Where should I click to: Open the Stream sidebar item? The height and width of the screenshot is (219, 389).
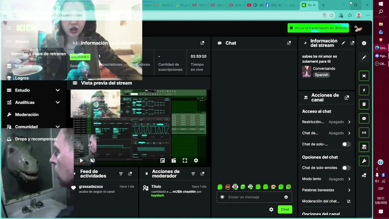pos(33,42)
